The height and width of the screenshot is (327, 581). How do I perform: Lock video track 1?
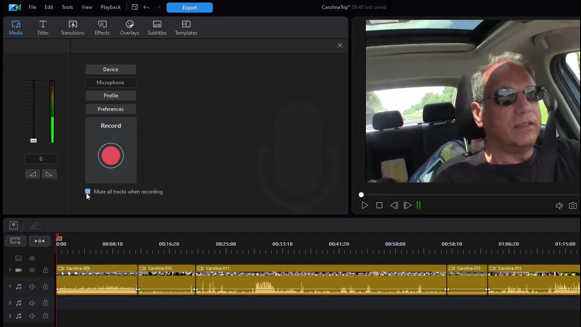tap(45, 270)
